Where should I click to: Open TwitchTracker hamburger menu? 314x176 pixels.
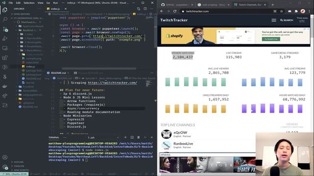[274, 20]
